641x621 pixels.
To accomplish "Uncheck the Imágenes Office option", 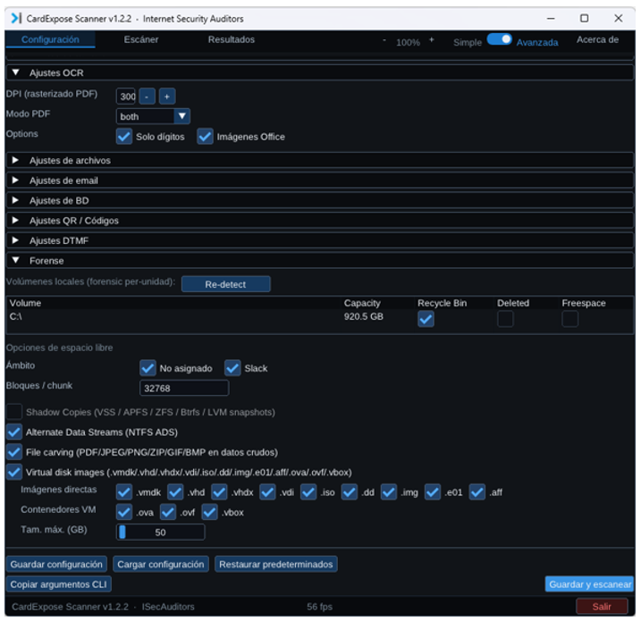I will tap(206, 137).
